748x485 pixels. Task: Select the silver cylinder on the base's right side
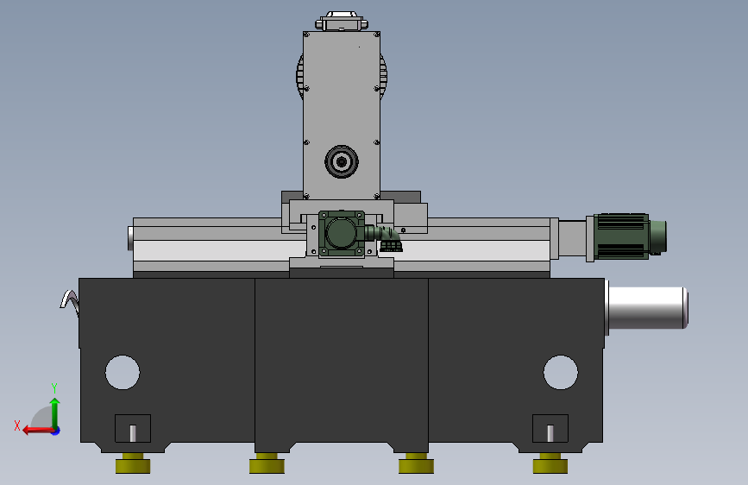(648, 307)
